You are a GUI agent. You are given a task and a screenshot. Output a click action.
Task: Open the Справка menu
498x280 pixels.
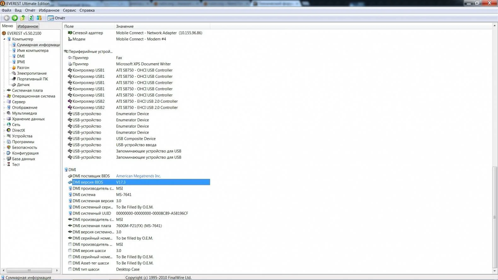pyautogui.click(x=87, y=10)
